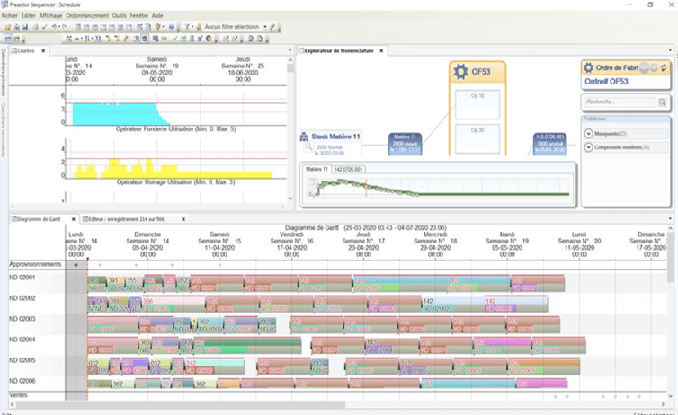Click the Ordre# OF53 heading
Screen dimensions: 678x415
[x=606, y=82]
